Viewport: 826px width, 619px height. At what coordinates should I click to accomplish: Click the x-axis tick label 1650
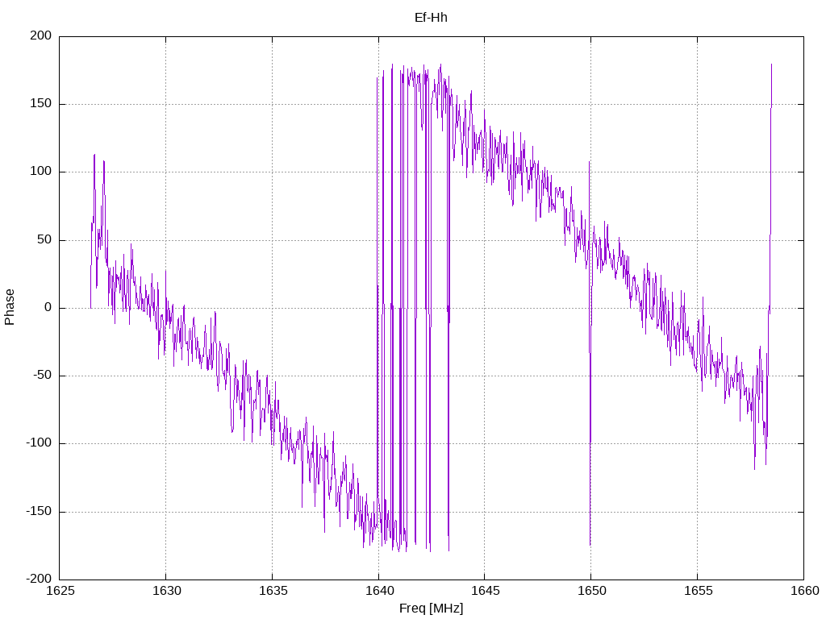point(591,591)
